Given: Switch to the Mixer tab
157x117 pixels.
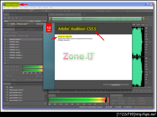Looking at the screenshot, I should pyautogui.click(x=84, y=14).
